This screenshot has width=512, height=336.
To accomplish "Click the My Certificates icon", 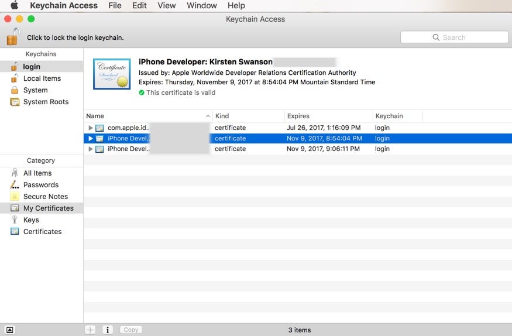I will coord(15,208).
